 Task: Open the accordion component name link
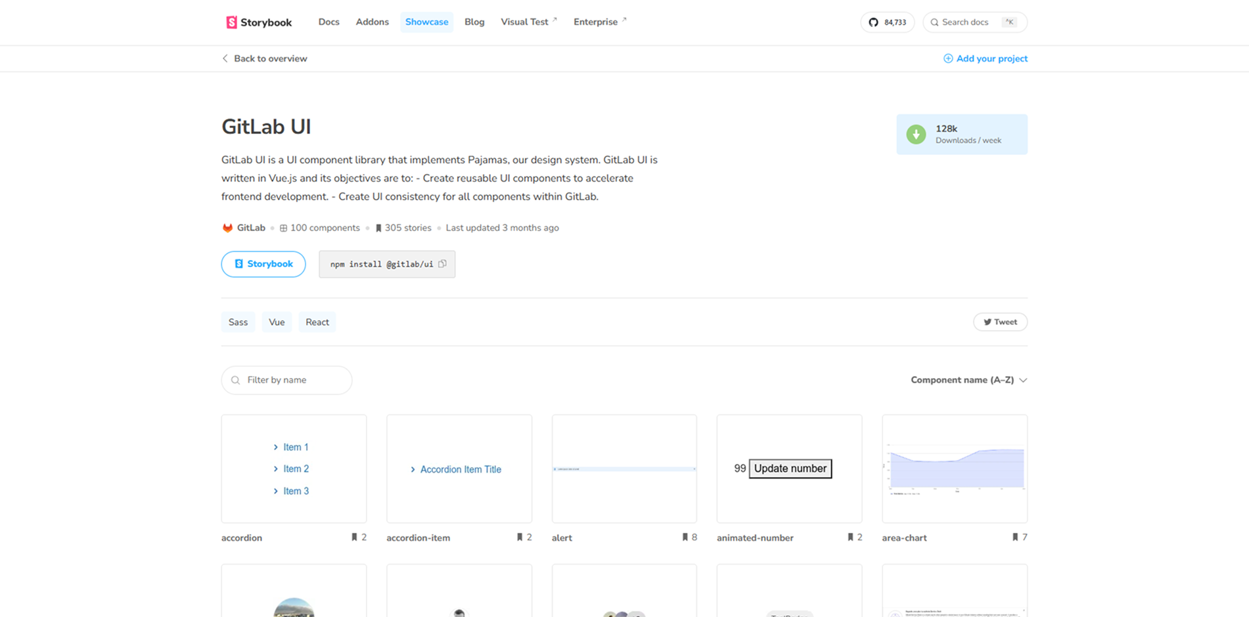pyautogui.click(x=242, y=538)
